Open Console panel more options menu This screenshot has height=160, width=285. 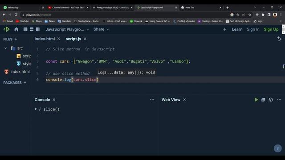pyautogui.click(x=152, y=100)
